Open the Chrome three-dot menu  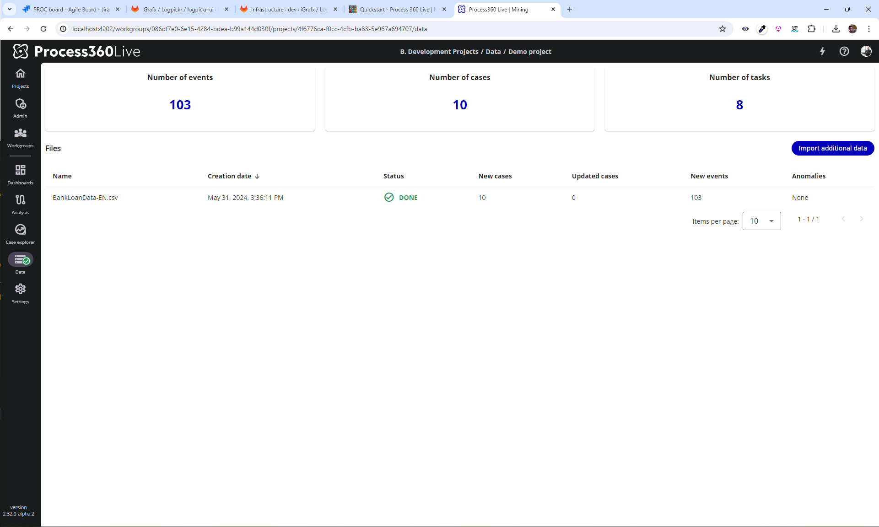[x=868, y=29]
